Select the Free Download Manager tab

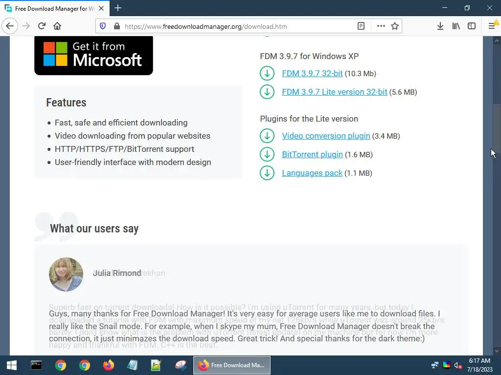click(x=55, y=8)
